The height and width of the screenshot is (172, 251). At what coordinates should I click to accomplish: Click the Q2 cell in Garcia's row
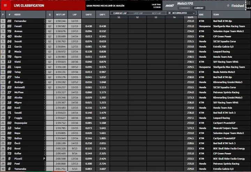click(50, 47)
